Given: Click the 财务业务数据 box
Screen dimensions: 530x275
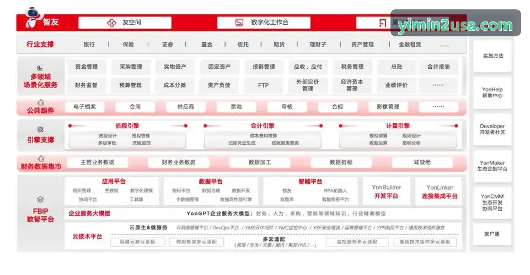Looking at the screenshot, I should [179, 162].
